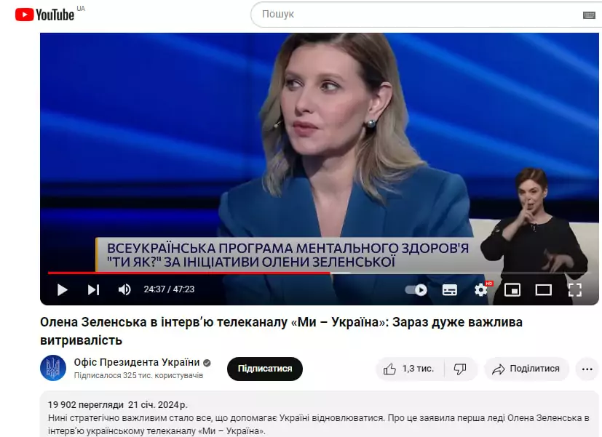
Task: Play the video
Action: click(x=62, y=289)
